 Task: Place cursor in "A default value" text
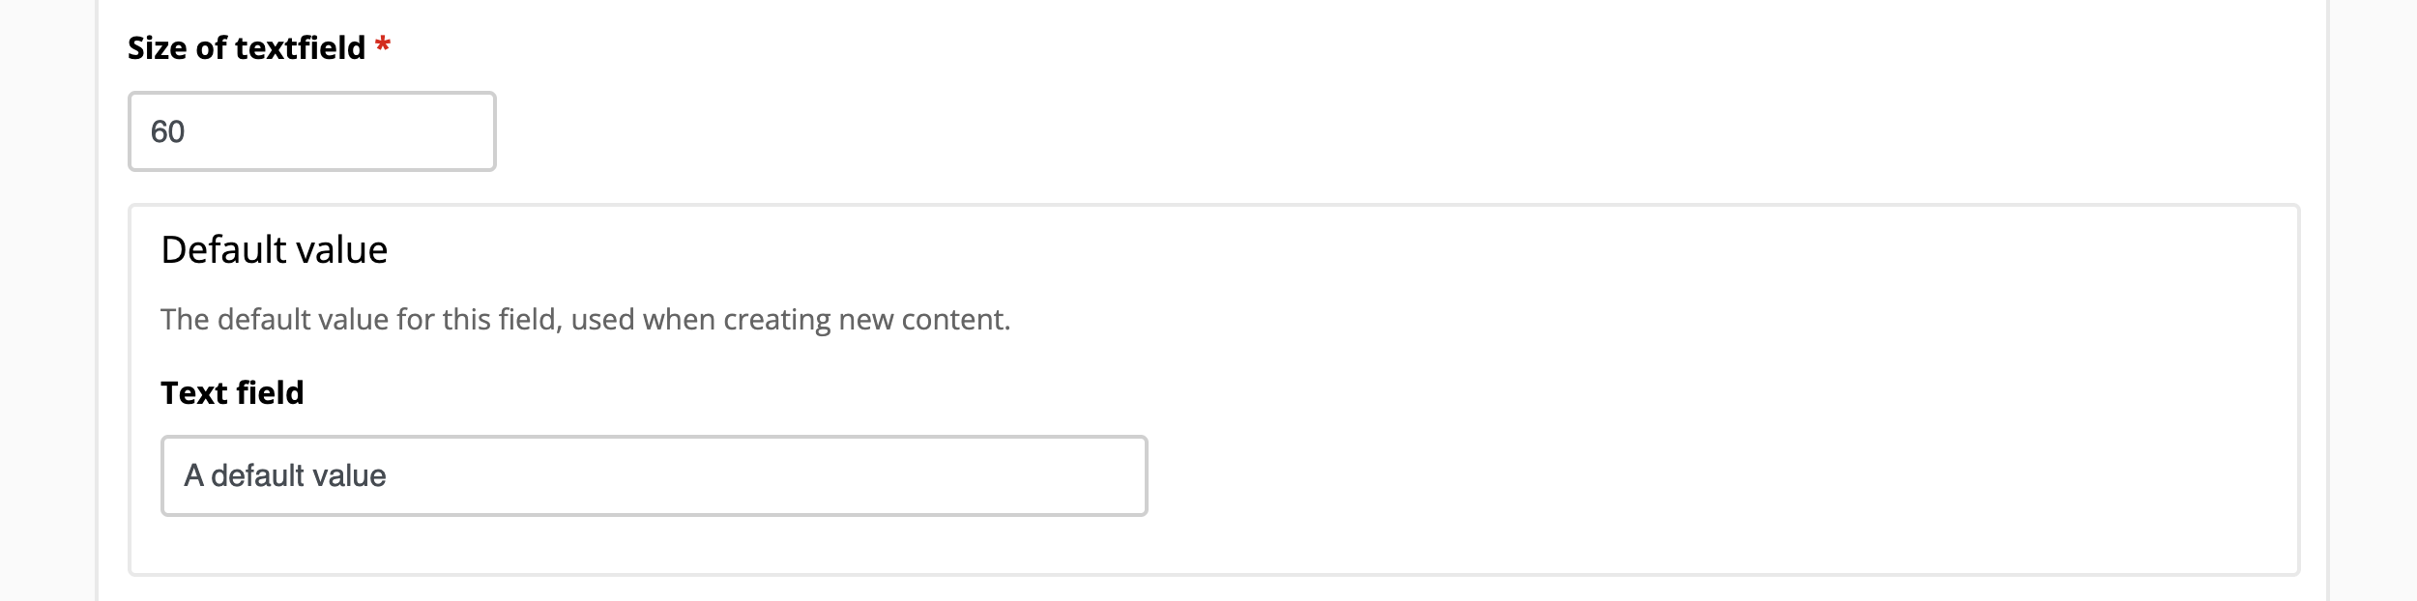point(285,475)
